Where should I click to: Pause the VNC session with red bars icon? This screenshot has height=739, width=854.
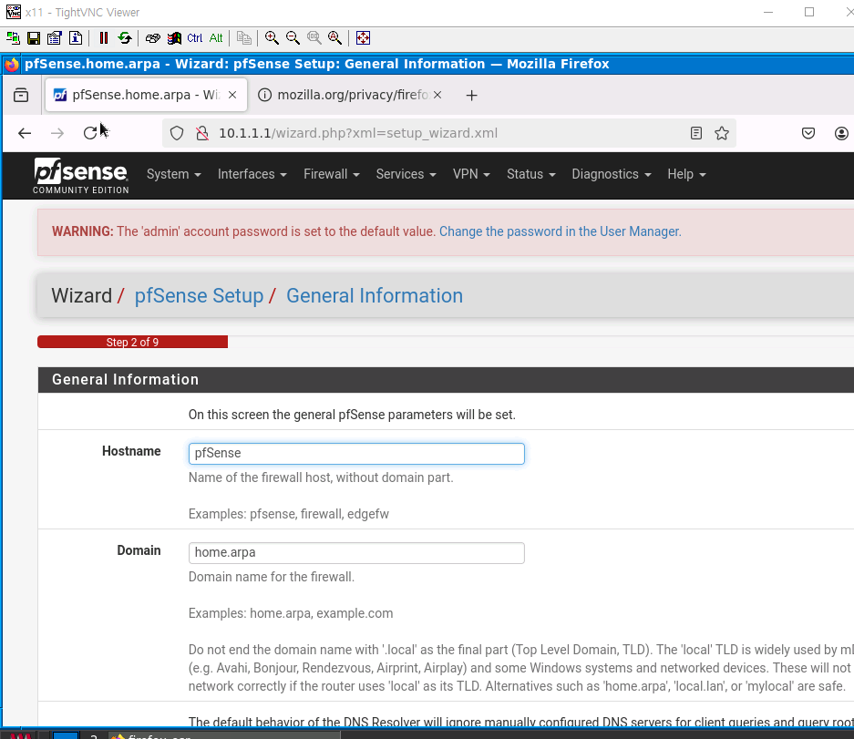click(104, 38)
